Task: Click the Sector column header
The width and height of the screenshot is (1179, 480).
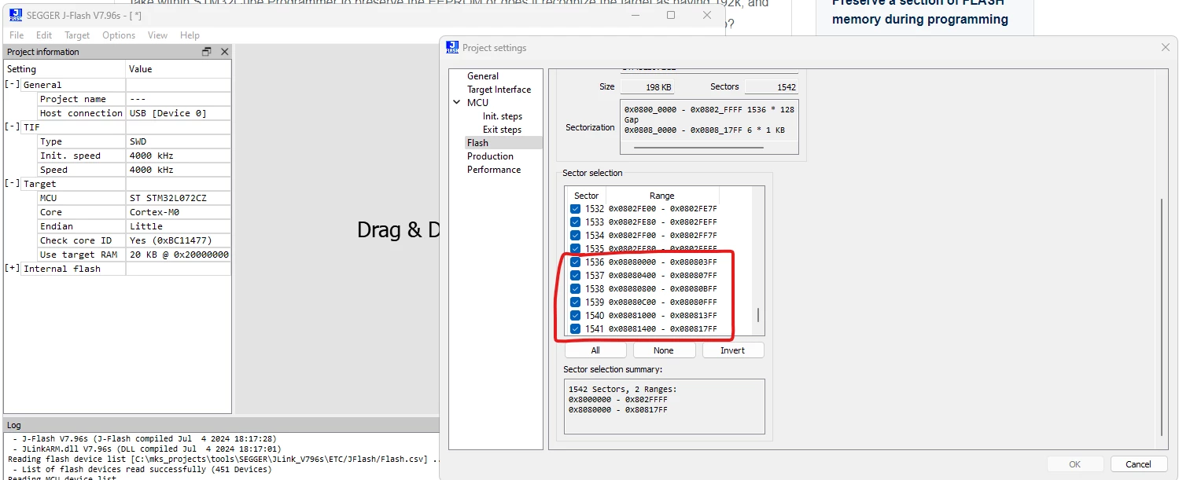Action: (x=586, y=196)
